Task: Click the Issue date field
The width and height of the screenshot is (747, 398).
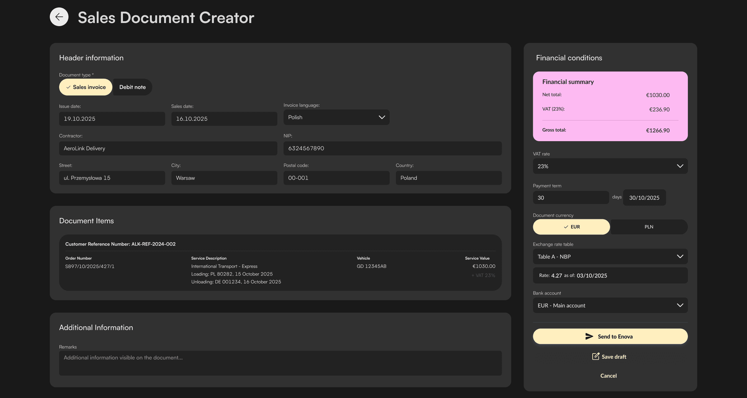Action: [x=112, y=118]
